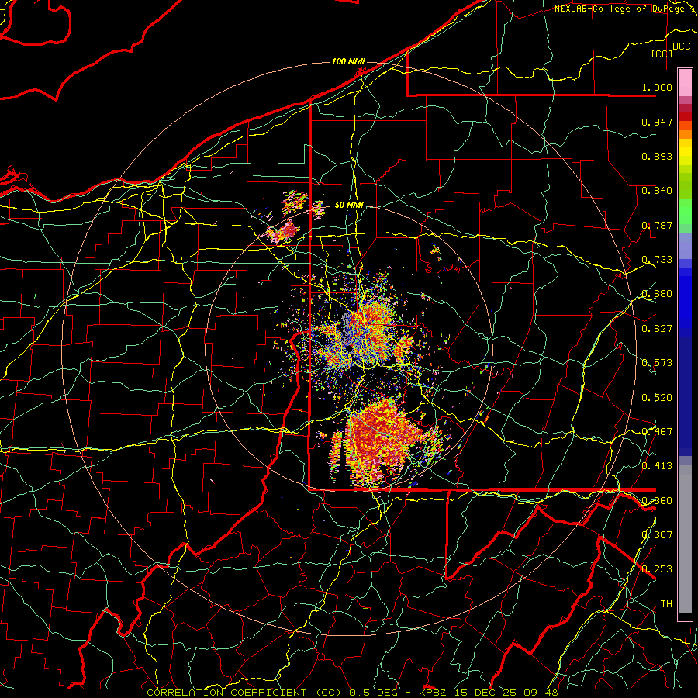The width and height of the screenshot is (698, 698).
Task: Click the 0.840 scale value
Action: coord(657,191)
